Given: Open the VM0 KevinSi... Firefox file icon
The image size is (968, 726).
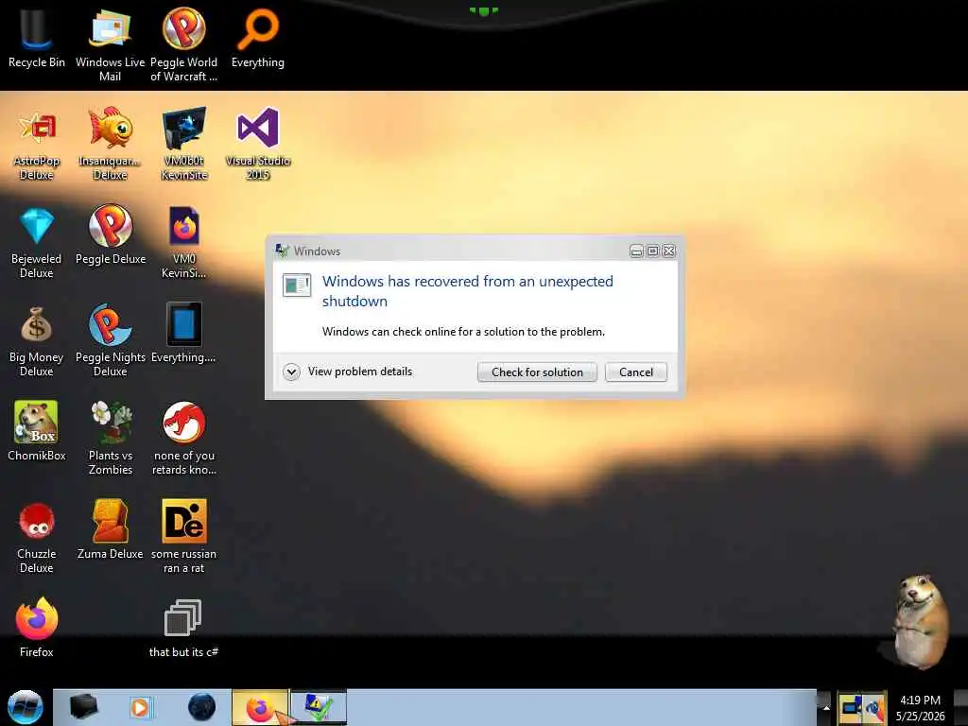Looking at the screenshot, I should tap(183, 242).
